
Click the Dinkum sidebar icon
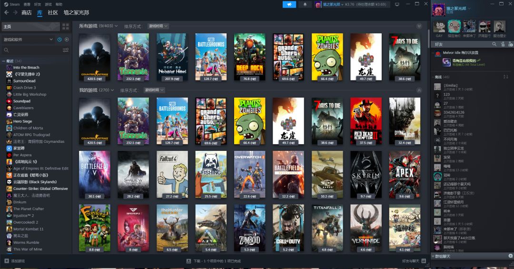tap(9, 202)
